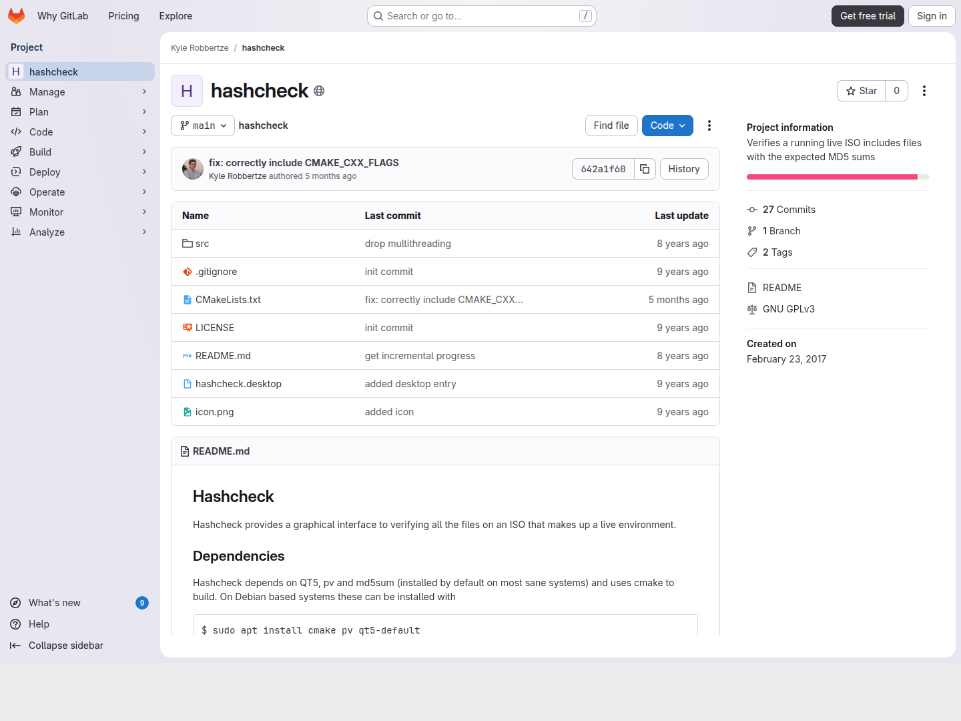961x721 pixels.
Task: Click the tag icon next to 2 Tags
Action: (x=752, y=252)
